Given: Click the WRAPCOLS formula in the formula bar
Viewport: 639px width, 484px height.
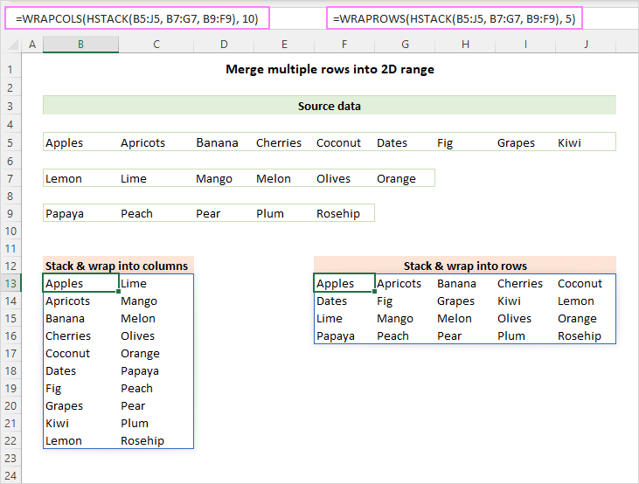Looking at the screenshot, I should pos(137,18).
